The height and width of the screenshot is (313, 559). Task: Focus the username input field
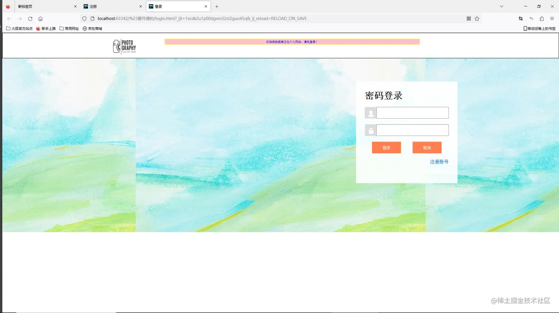tap(413, 113)
